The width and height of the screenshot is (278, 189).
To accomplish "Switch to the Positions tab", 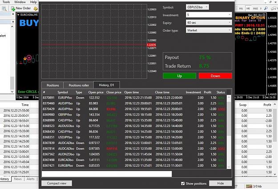I will pyautogui.click(x=52, y=85).
